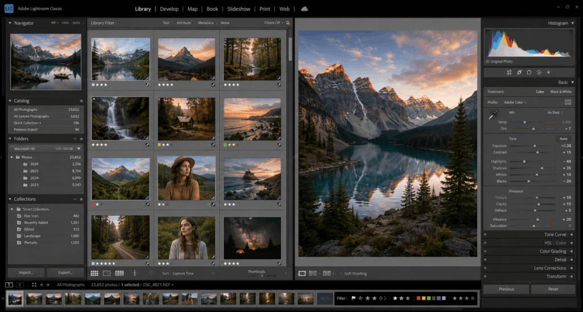Select the Painter spray can tool
The height and width of the screenshot is (312, 583).
point(134,273)
